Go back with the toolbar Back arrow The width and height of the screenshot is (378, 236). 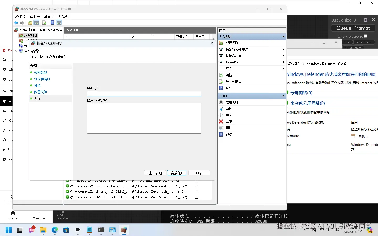(16, 23)
